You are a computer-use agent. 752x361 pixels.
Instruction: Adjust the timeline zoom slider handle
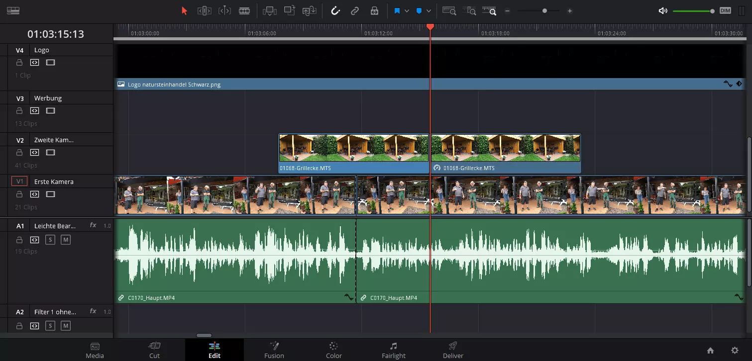point(544,10)
